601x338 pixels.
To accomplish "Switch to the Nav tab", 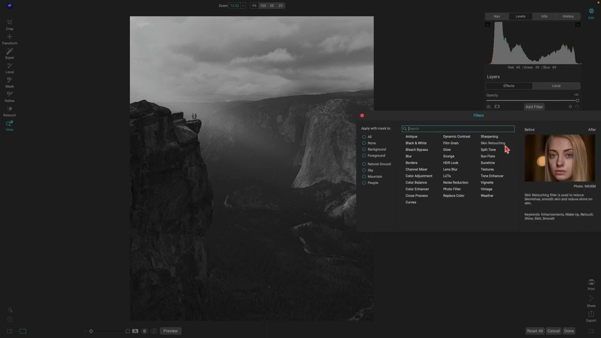I will click(x=497, y=16).
